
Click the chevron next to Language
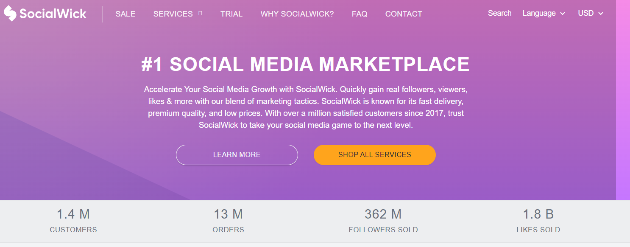click(x=563, y=14)
